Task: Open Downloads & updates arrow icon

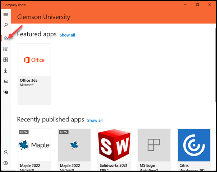Action: click(6, 71)
